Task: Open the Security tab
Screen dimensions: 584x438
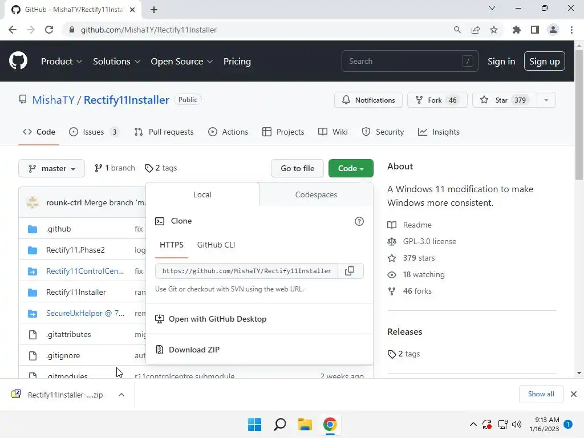Action: pyautogui.click(x=383, y=132)
